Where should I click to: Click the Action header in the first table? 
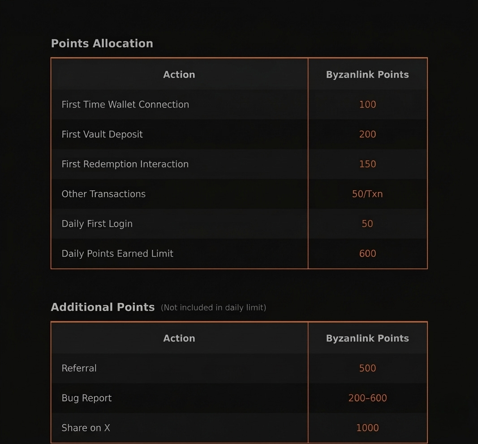179,75
